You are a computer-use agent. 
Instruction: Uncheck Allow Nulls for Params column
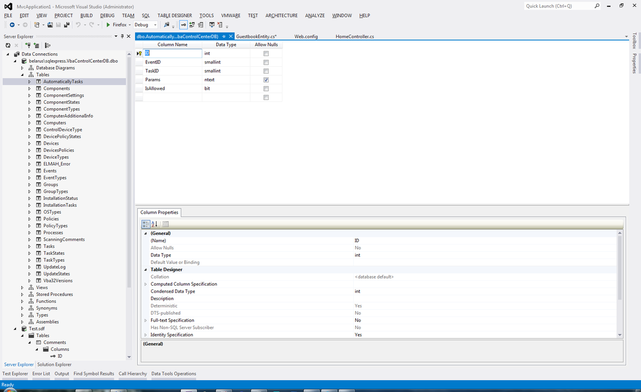click(x=265, y=80)
